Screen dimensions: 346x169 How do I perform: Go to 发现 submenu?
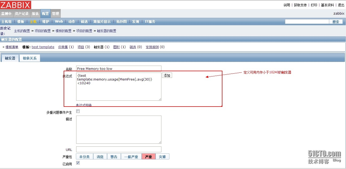pos(136,22)
